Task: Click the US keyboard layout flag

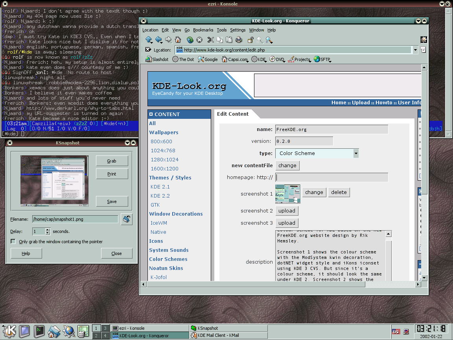Action: click(396, 331)
